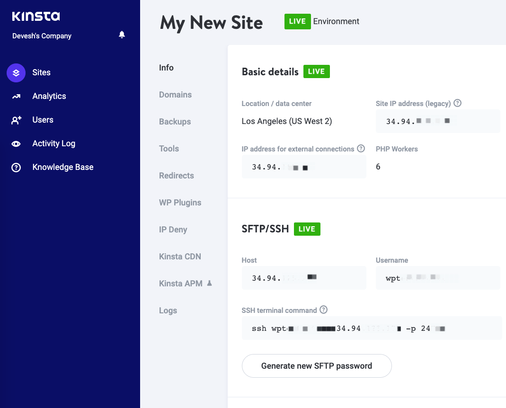Click Generate new SFTP password button
Viewport: 506px width, 408px height.
pos(317,366)
